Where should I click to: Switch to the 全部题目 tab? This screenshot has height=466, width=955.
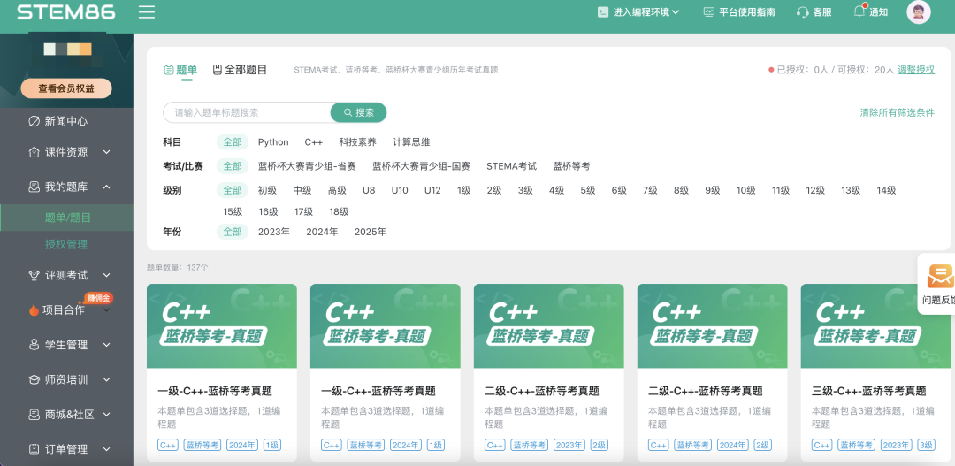[x=240, y=70]
